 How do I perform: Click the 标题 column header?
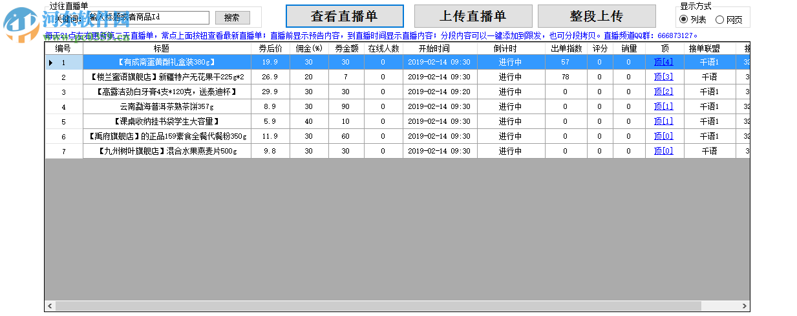167,48
